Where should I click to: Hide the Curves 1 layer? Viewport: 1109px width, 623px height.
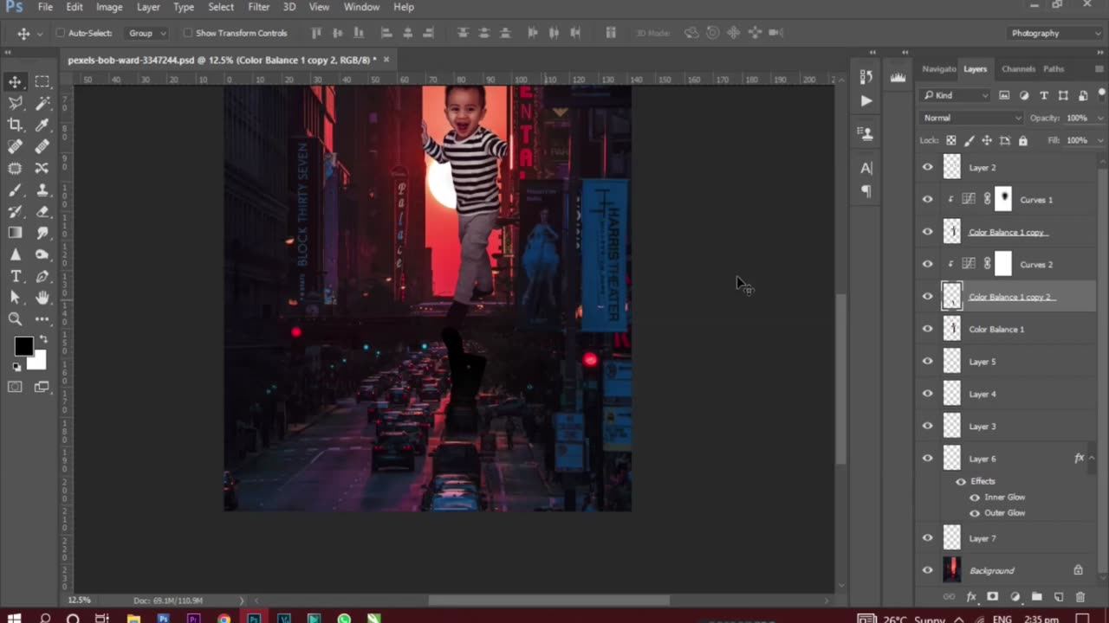coord(928,200)
